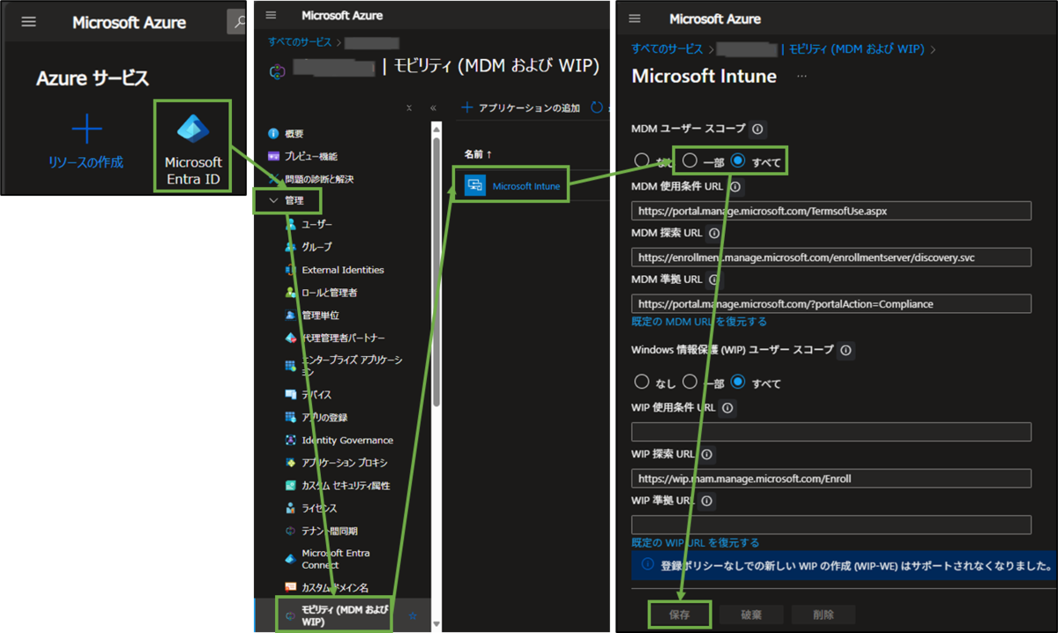Click the Microsoft Intune application icon
Viewport: 1058px width, 633px height.
click(x=474, y=185)
